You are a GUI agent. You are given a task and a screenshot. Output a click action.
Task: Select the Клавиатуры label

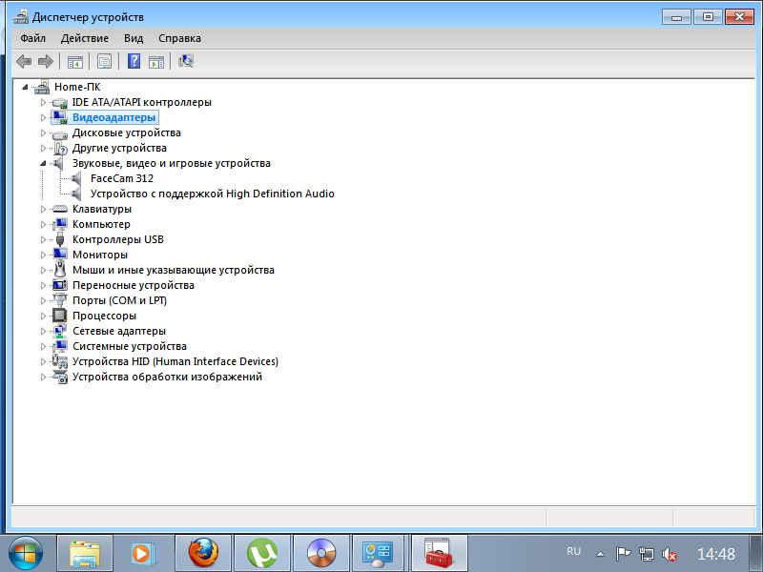[102, 209]
